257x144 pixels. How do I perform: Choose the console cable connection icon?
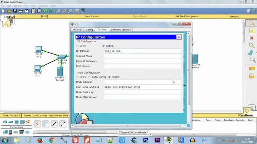[46, 124]
